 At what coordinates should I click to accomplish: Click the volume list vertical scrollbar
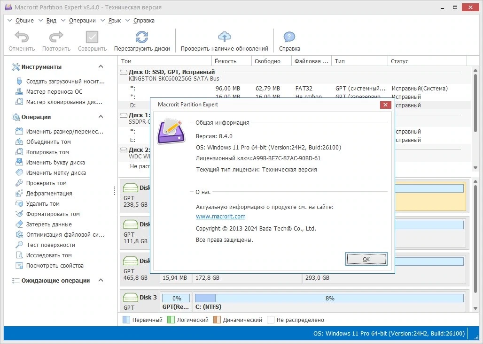pos(475,103)
